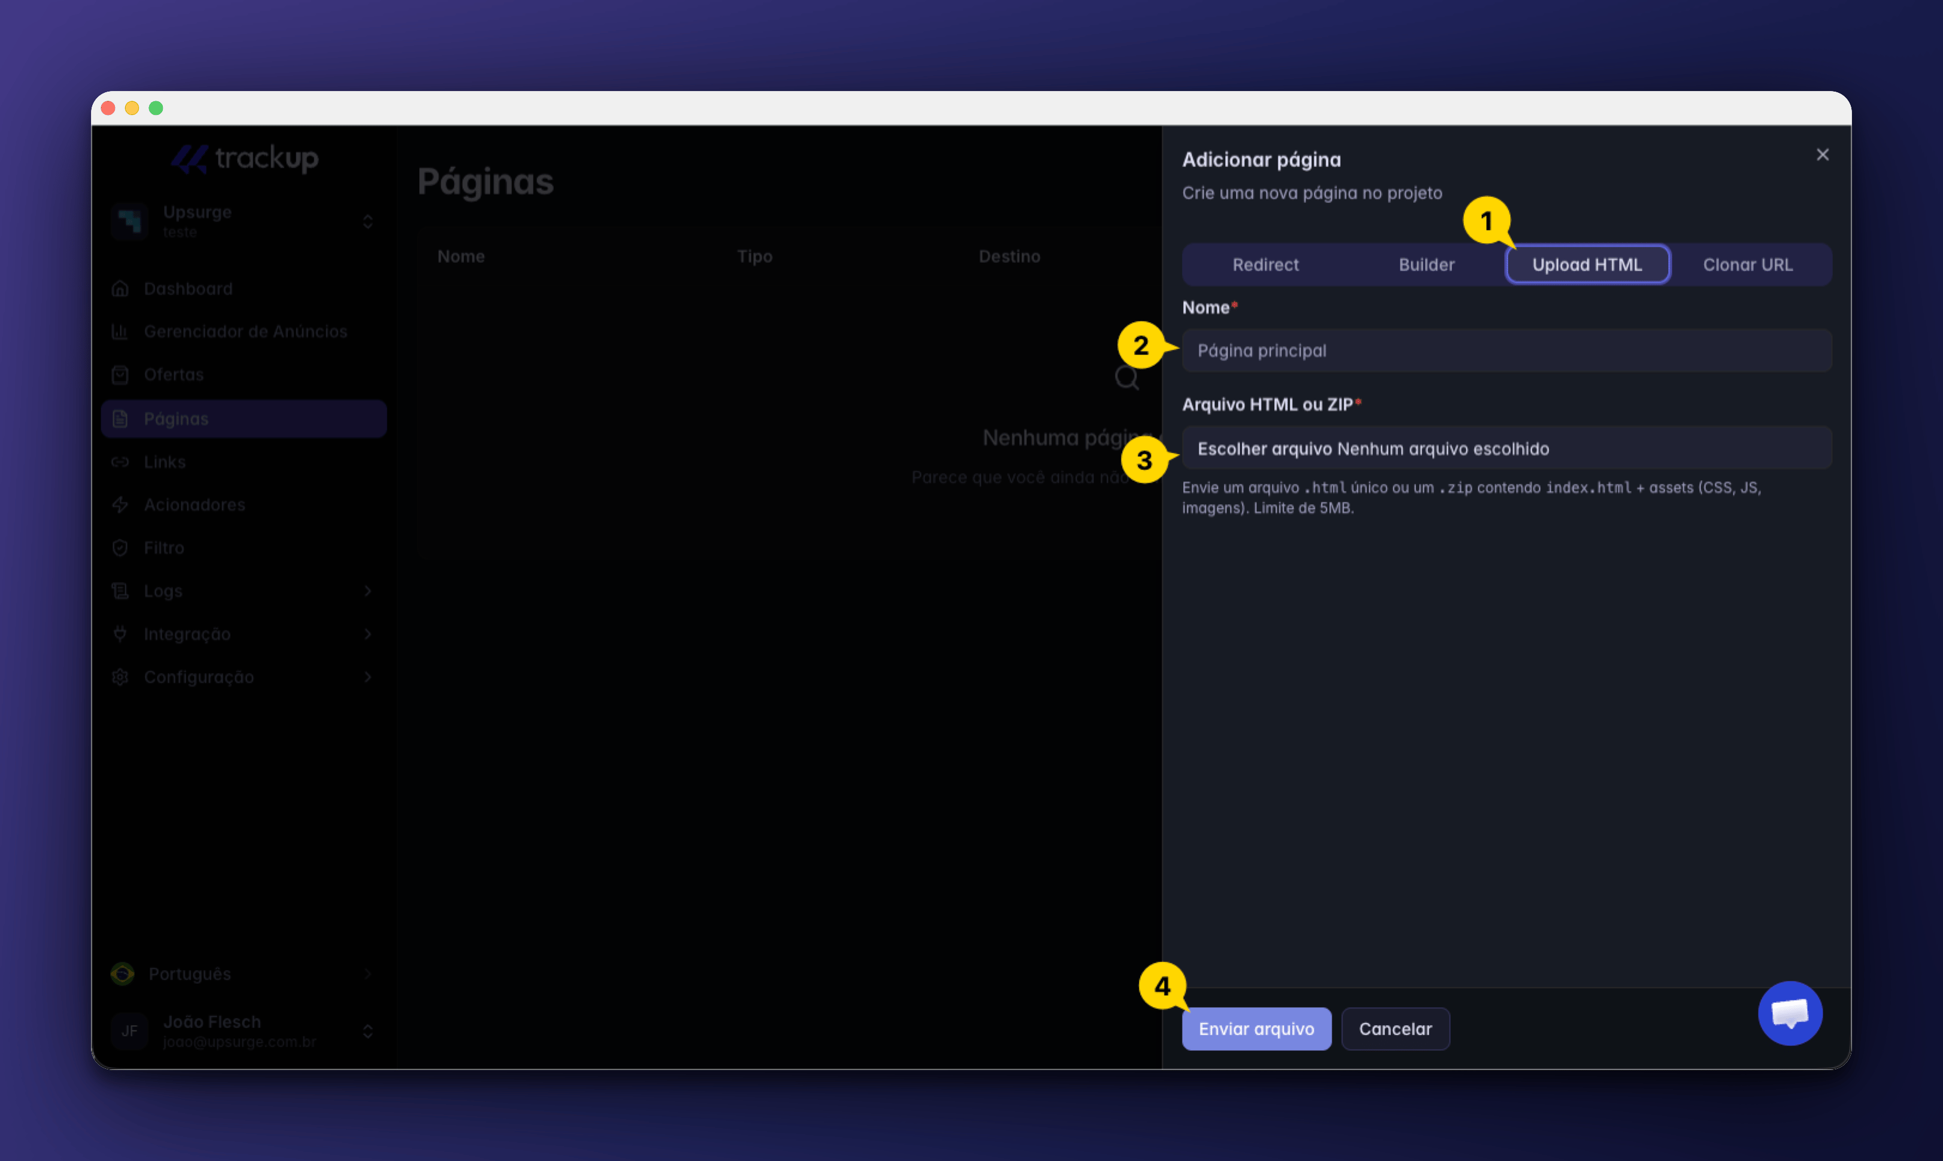1943x1161 pixels.
Task: Close the Adicionar página panel
Action: point(1822,155)
